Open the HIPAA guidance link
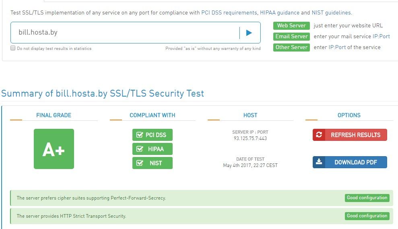Viewport: 398px width, 229px height. tap(279, 13)
